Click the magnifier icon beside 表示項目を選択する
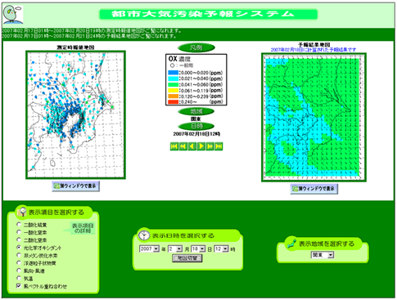 coord(22,212)
